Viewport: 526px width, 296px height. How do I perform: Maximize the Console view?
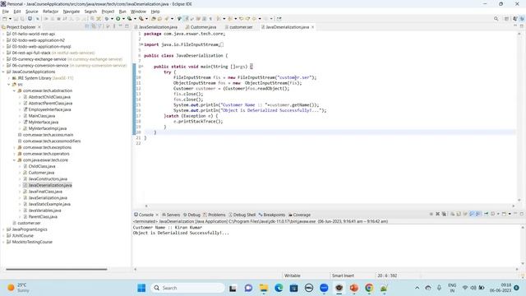coord(522,214)
